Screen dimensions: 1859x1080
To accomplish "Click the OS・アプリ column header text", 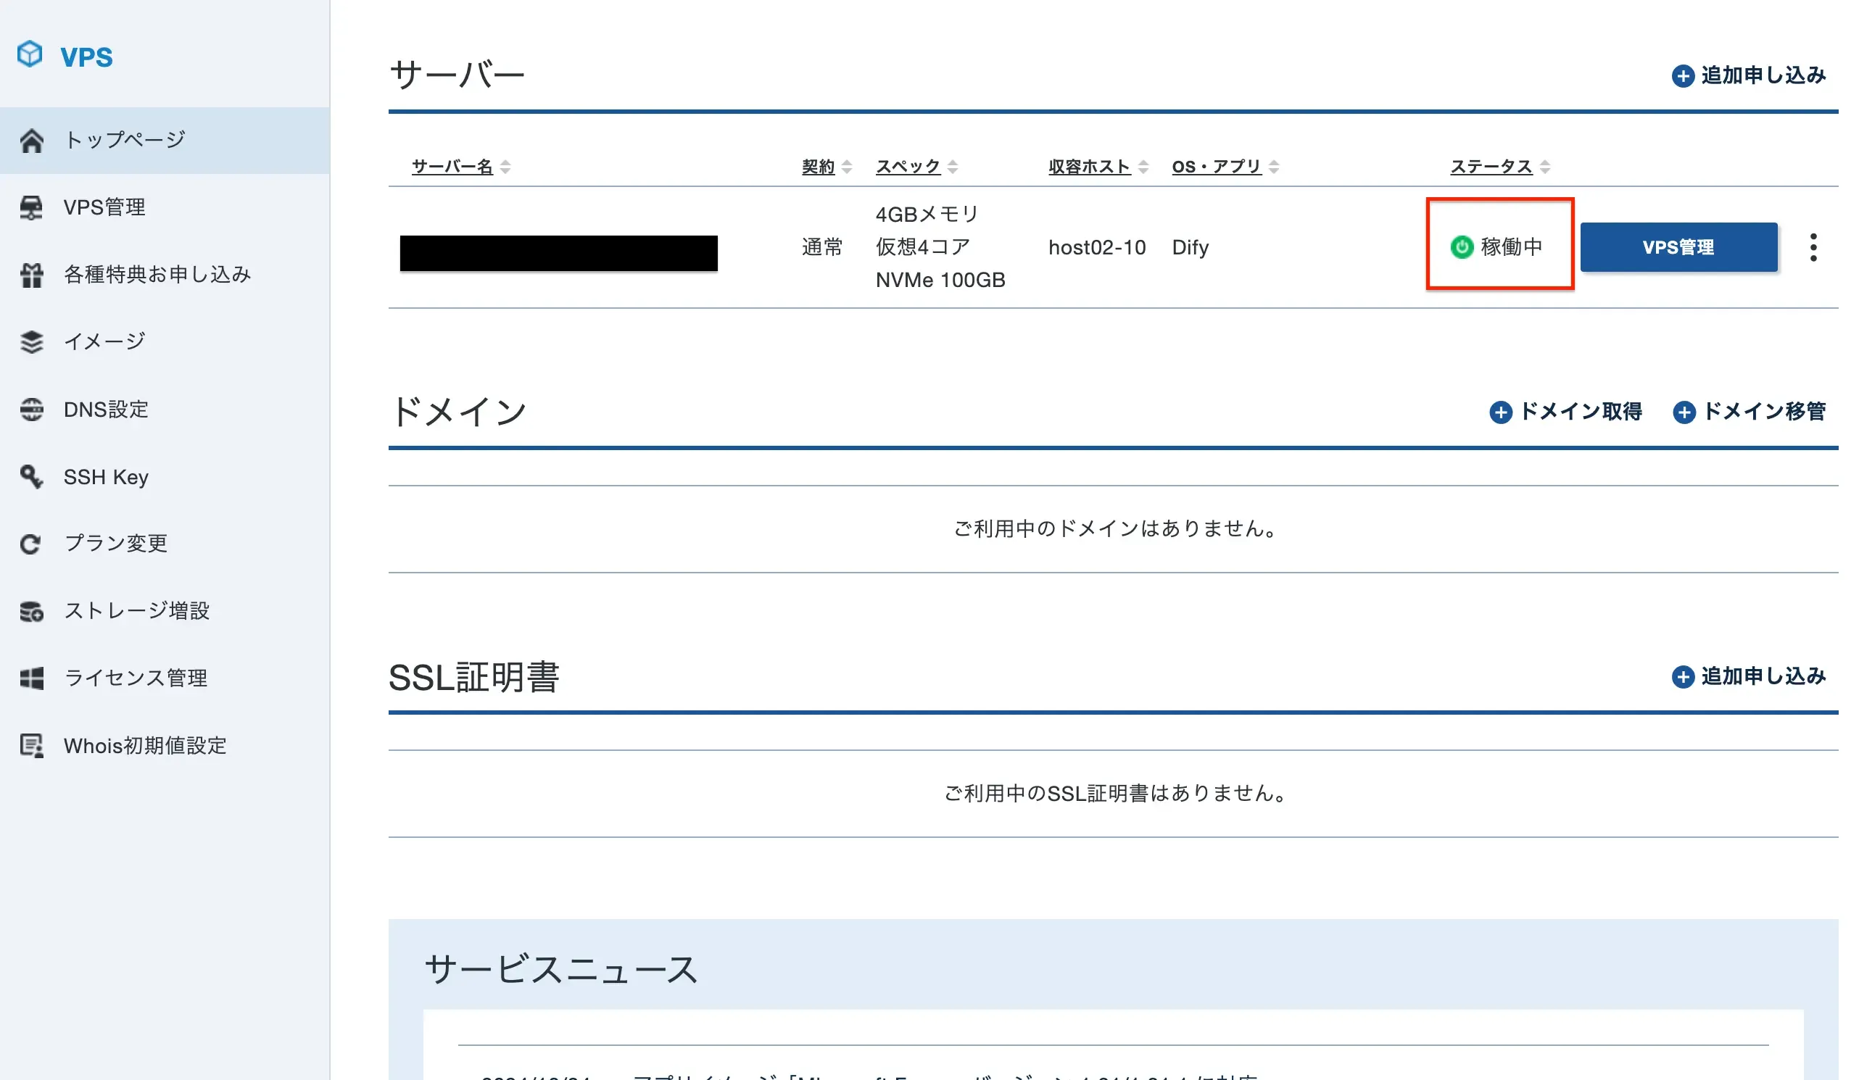I will [x=1217, y=167].
